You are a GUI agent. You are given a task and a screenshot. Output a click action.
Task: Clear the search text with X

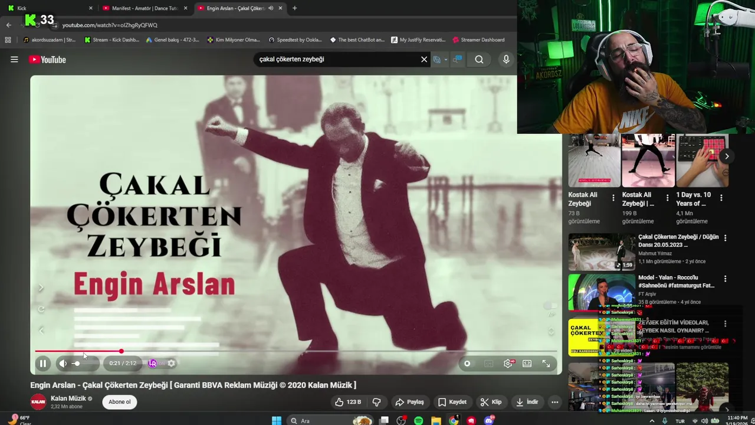click(x=424, y=59)
